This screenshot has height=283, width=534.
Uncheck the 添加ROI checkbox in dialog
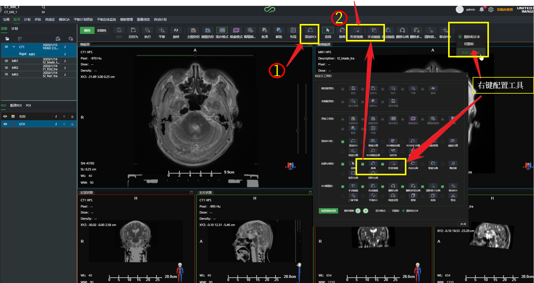click(343, 142)
